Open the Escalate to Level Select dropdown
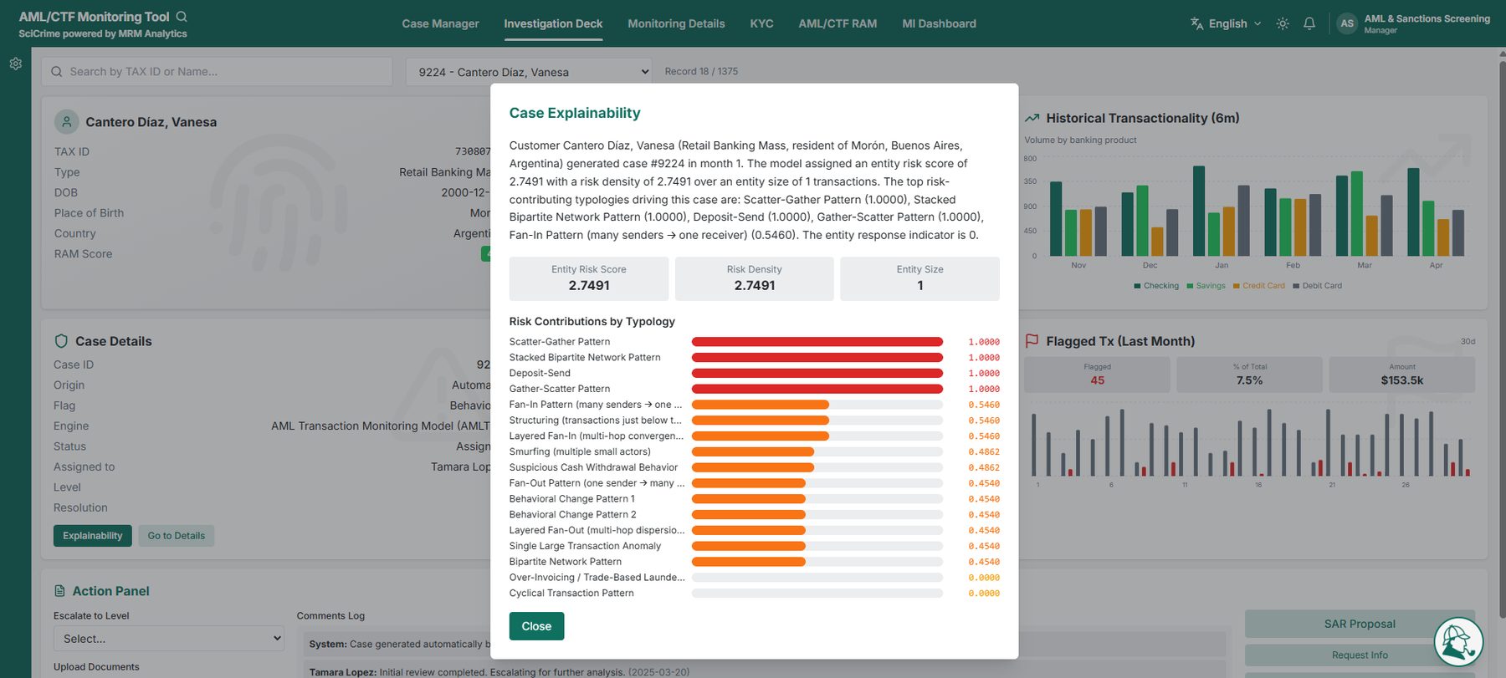The image size is (1506, 678). 169,639
